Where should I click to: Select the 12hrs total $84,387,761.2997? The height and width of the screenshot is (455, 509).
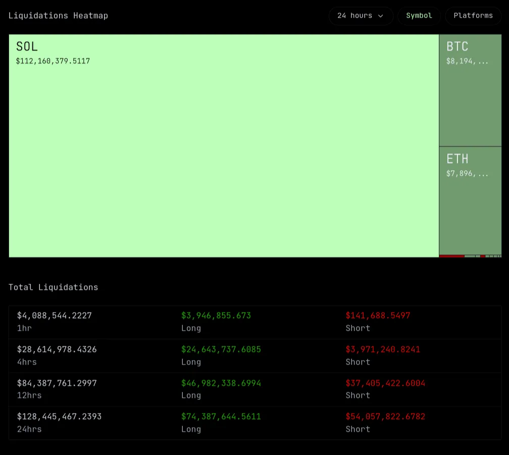click(57, 383)
